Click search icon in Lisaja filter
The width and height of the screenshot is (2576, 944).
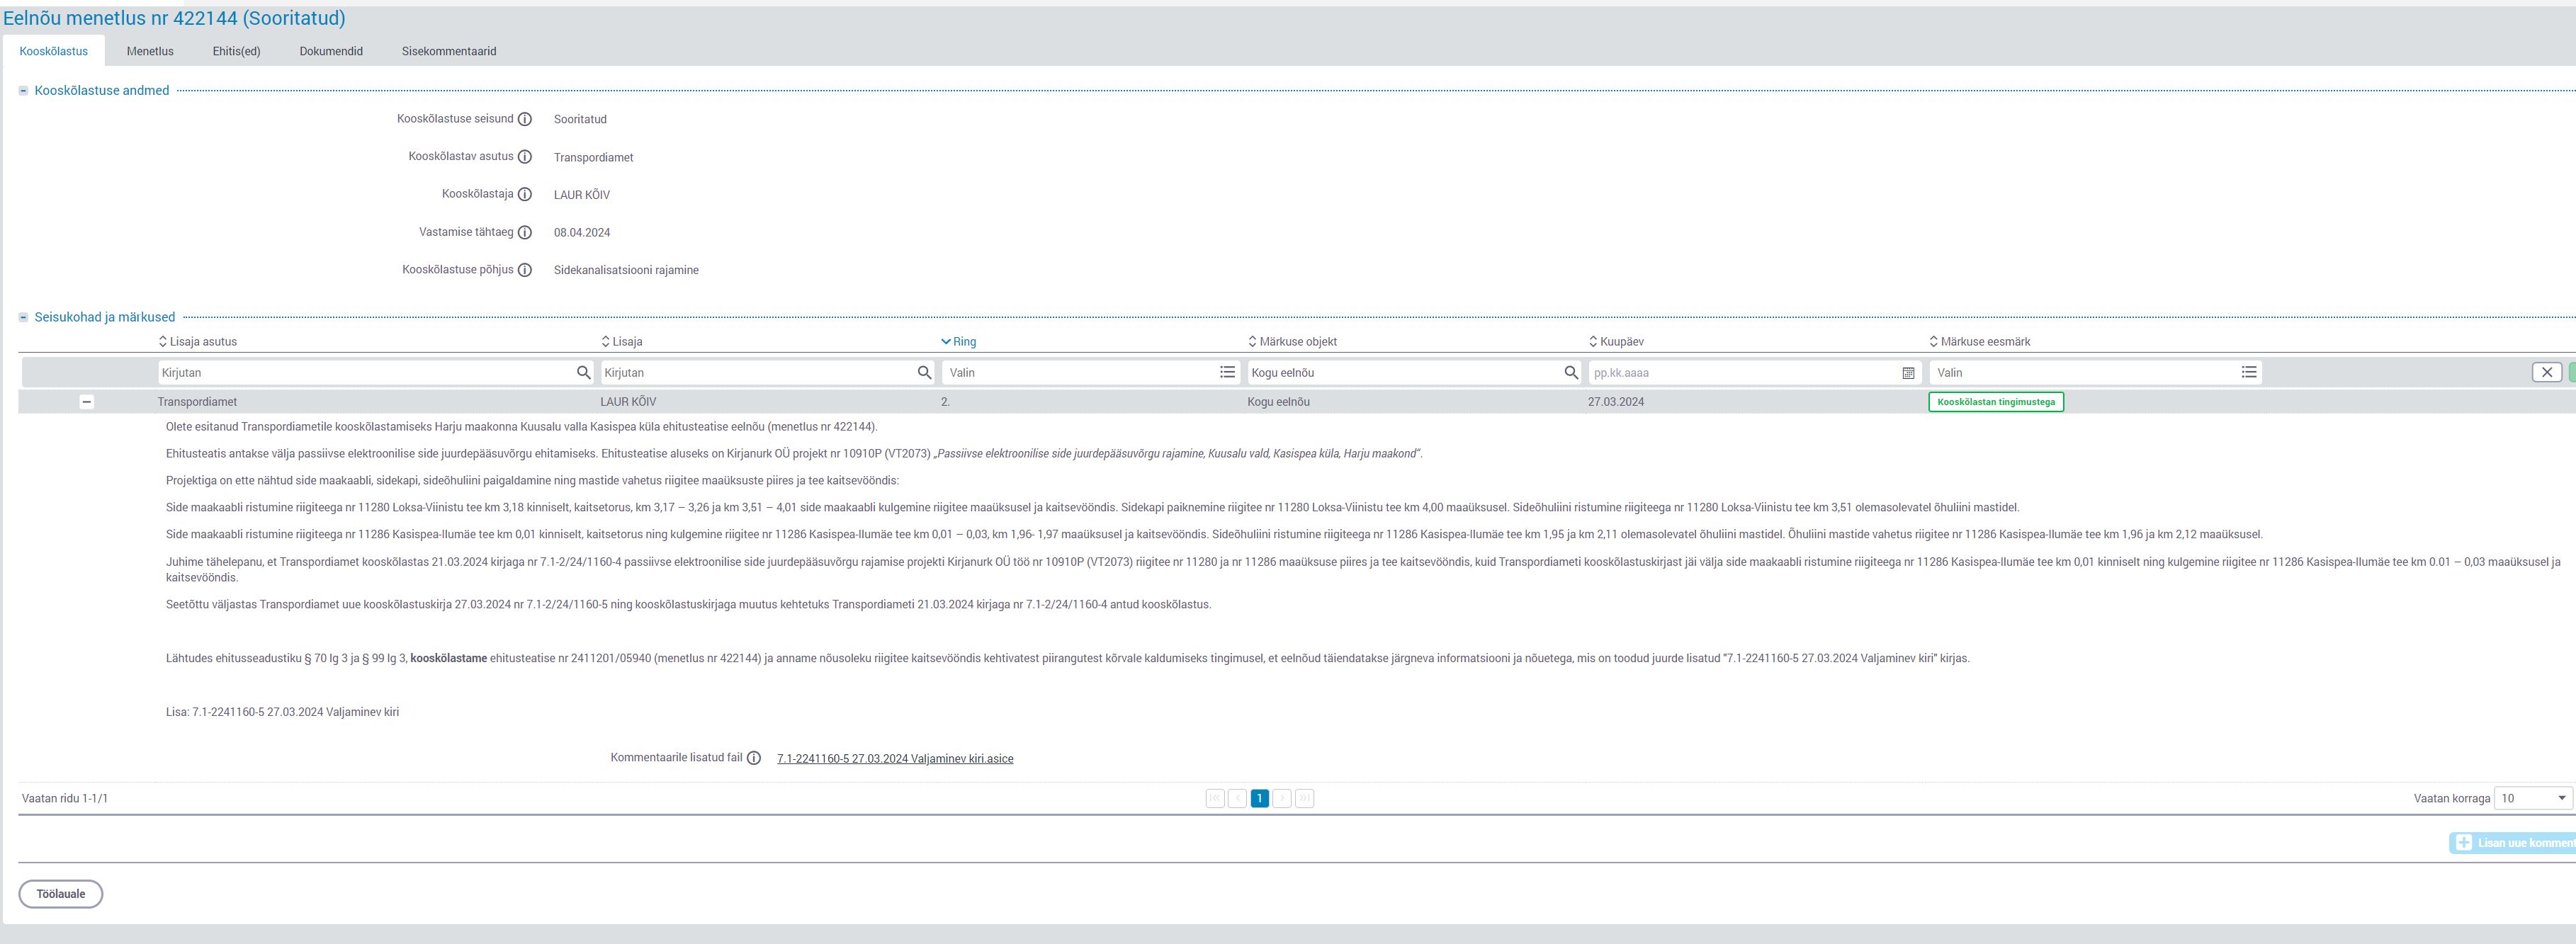925,373
